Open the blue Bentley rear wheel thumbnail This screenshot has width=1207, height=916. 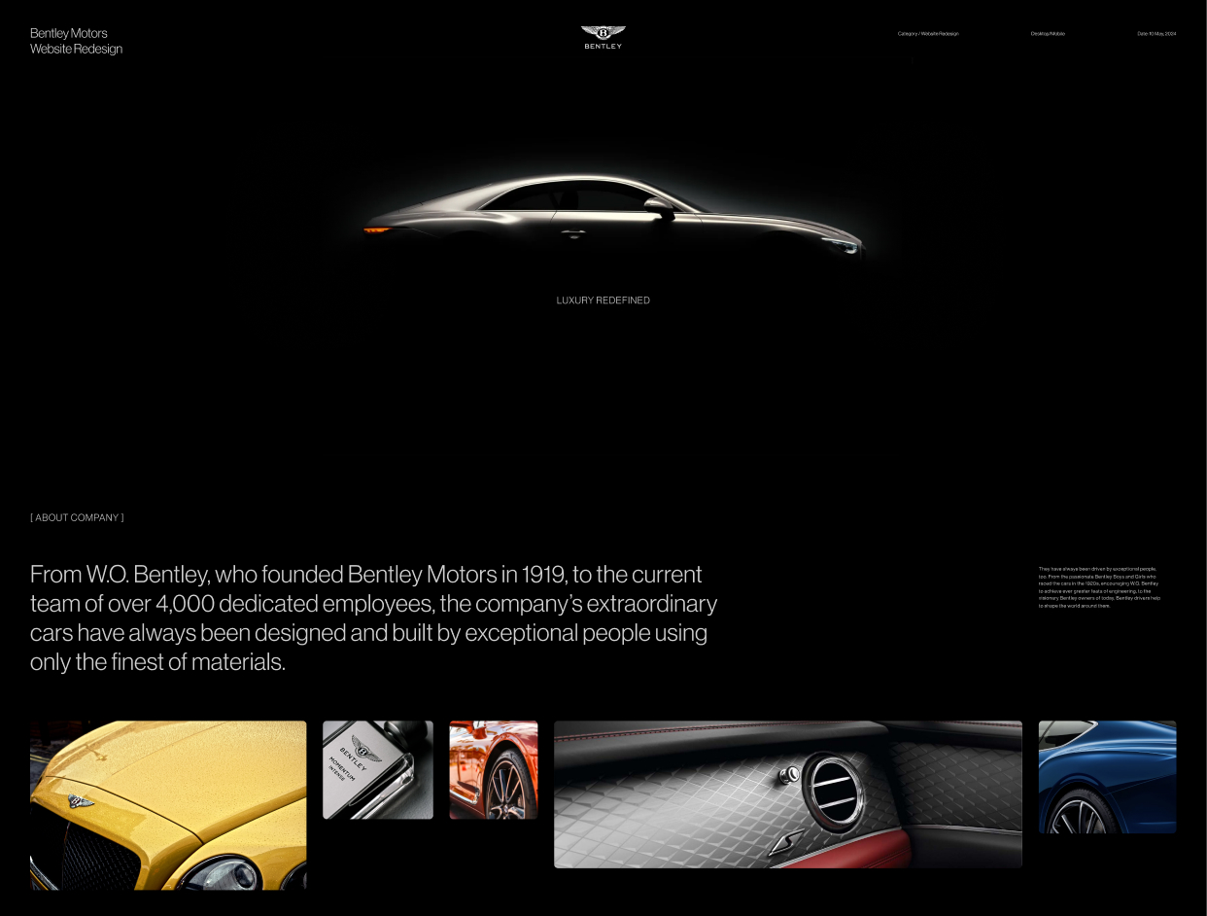[1107, 777]
